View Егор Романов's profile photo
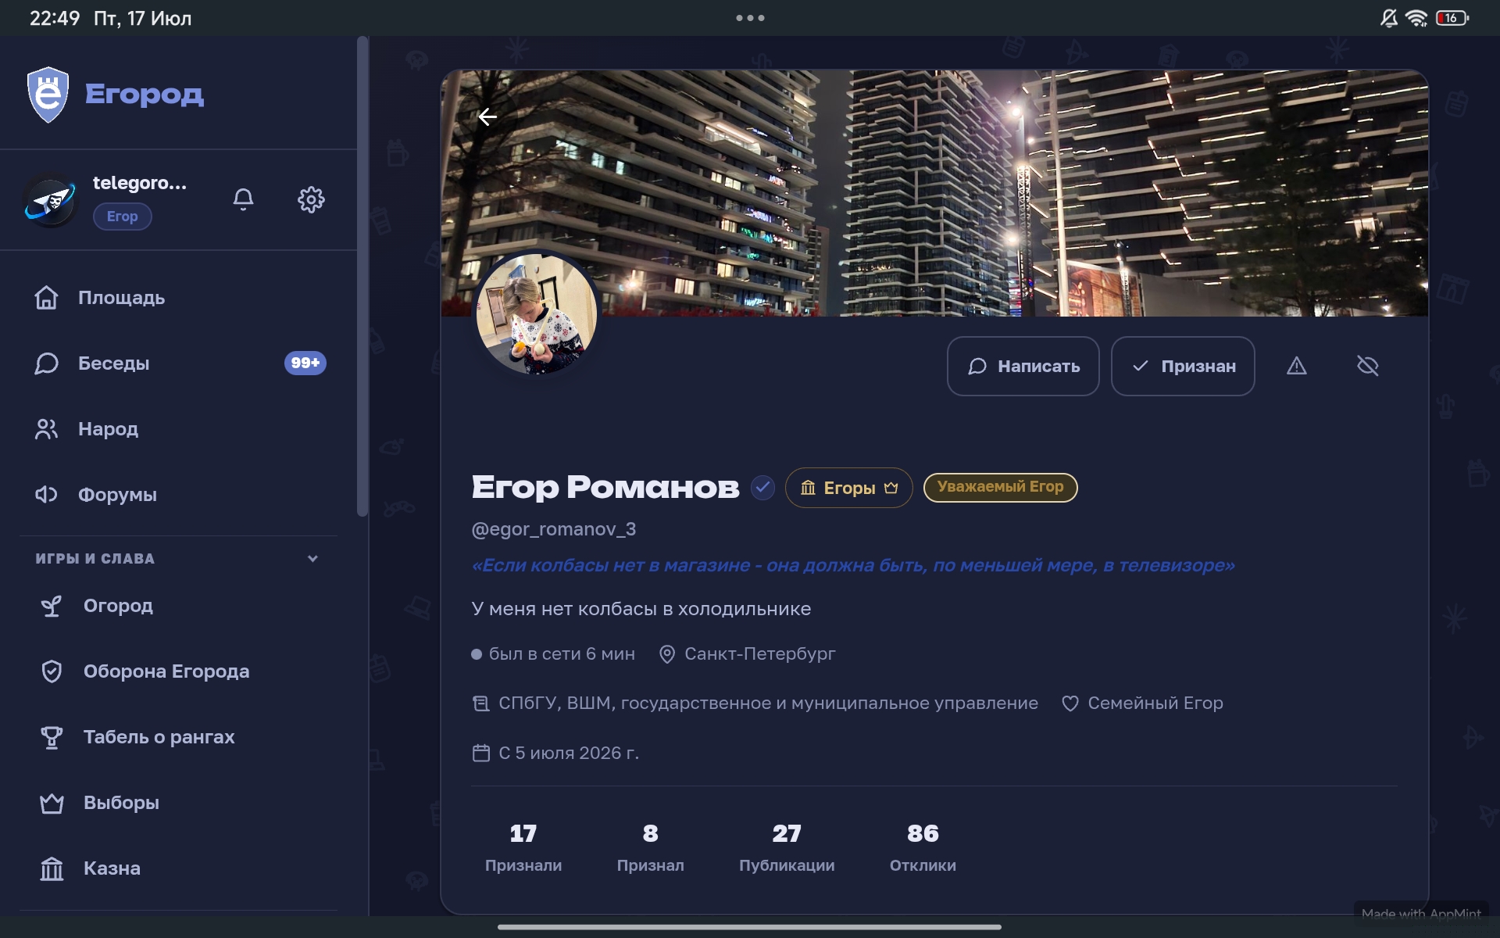 [537, 314]
